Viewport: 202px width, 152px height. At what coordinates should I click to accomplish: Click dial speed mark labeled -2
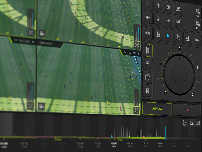pos(165,93)
